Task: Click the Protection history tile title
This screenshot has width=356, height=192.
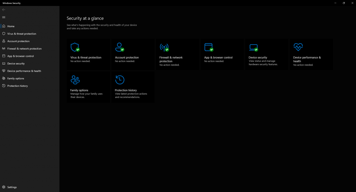Action: coord(126,90)
